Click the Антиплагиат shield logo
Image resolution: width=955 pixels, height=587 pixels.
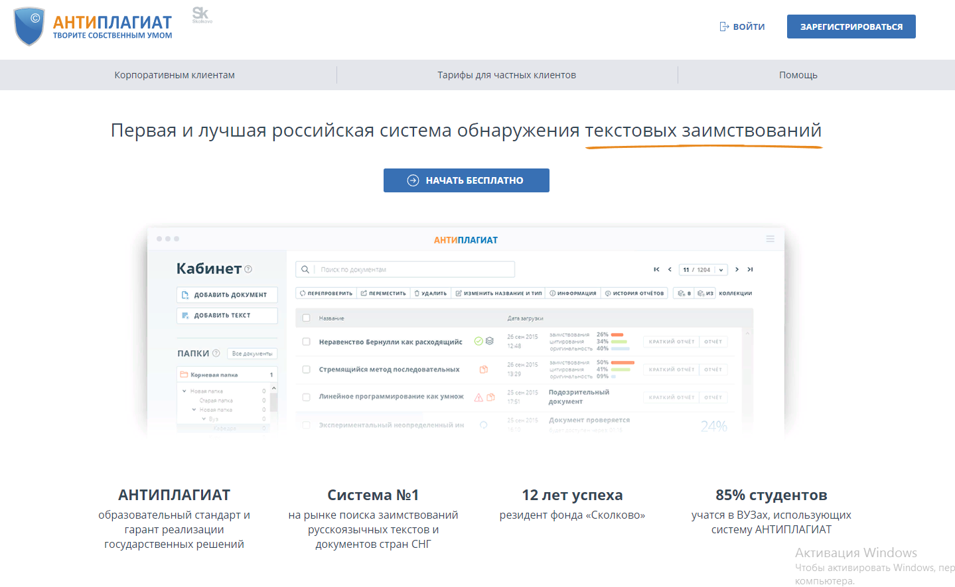pos(29,27)
